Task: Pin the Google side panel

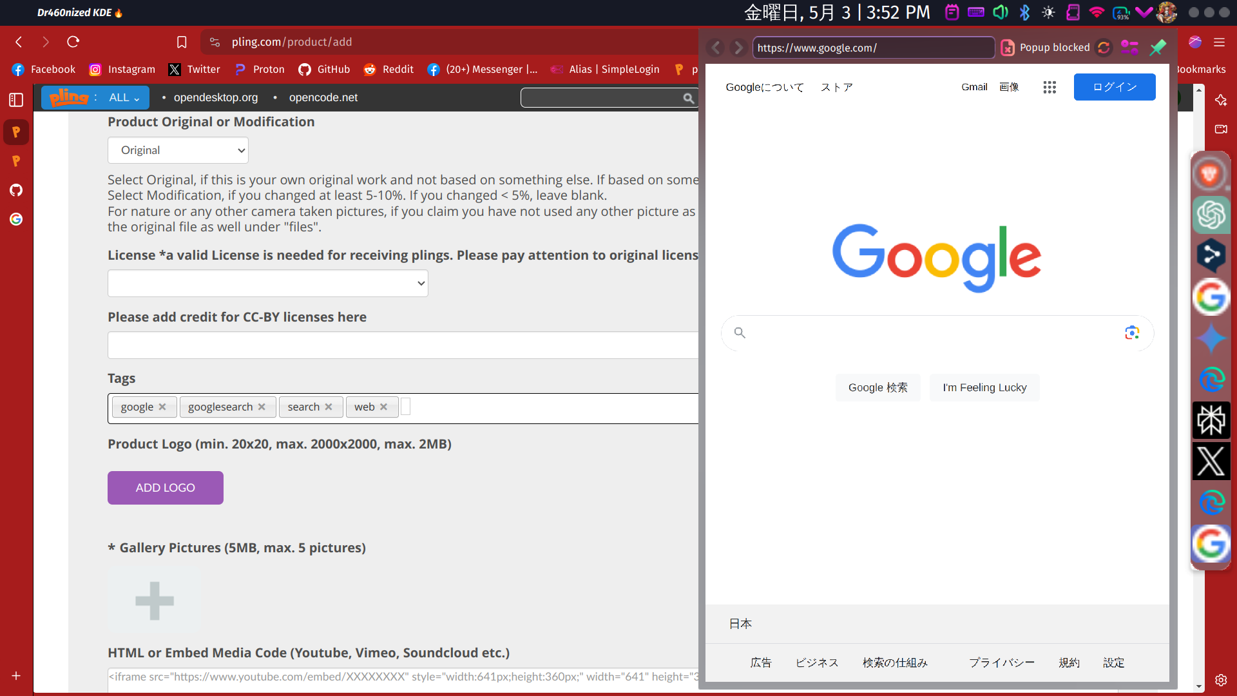Action: (1158, 48)
